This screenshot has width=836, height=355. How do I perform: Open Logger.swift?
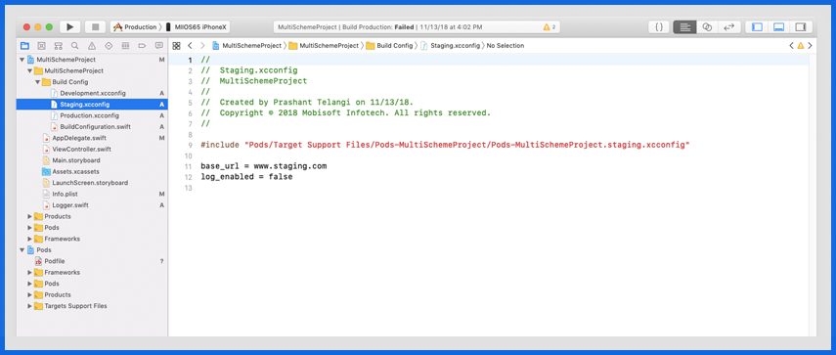pos(92,205)
